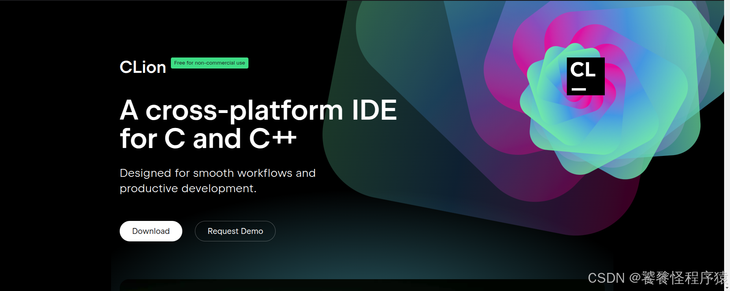Click the "for C and C++" headline line
The image size is (730, 291).
[x=208, y=139]
